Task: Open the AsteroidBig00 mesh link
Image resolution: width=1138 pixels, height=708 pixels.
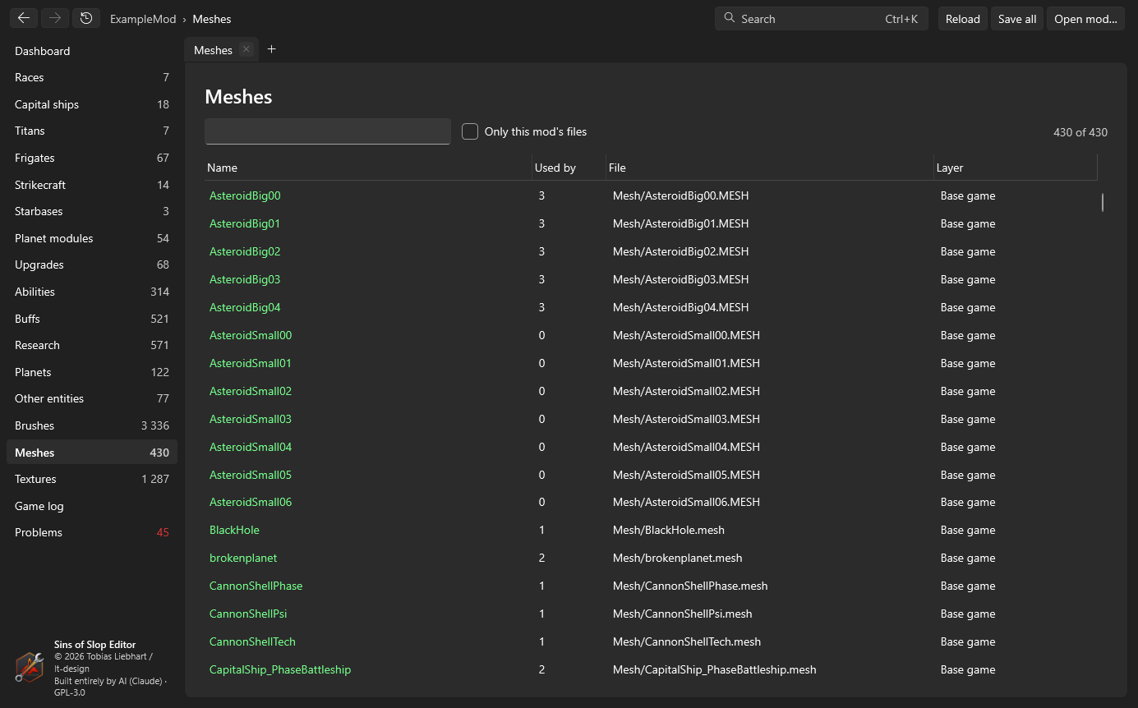Action: (x=245, y=195)
